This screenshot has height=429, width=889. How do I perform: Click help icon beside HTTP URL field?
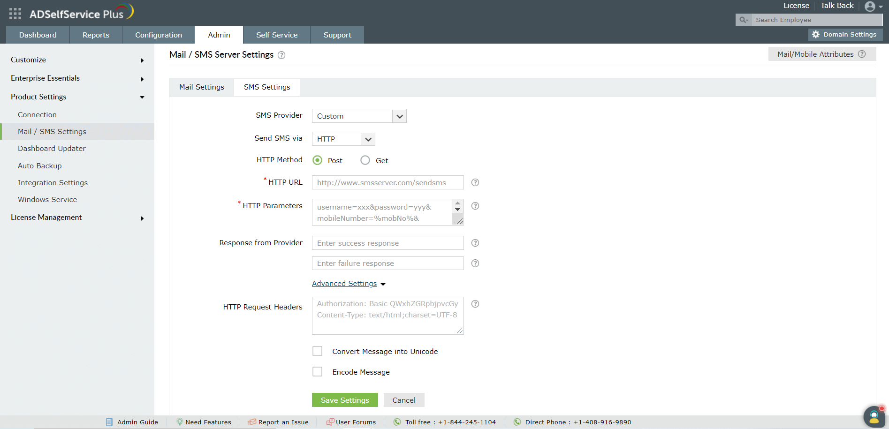[475, 182]
